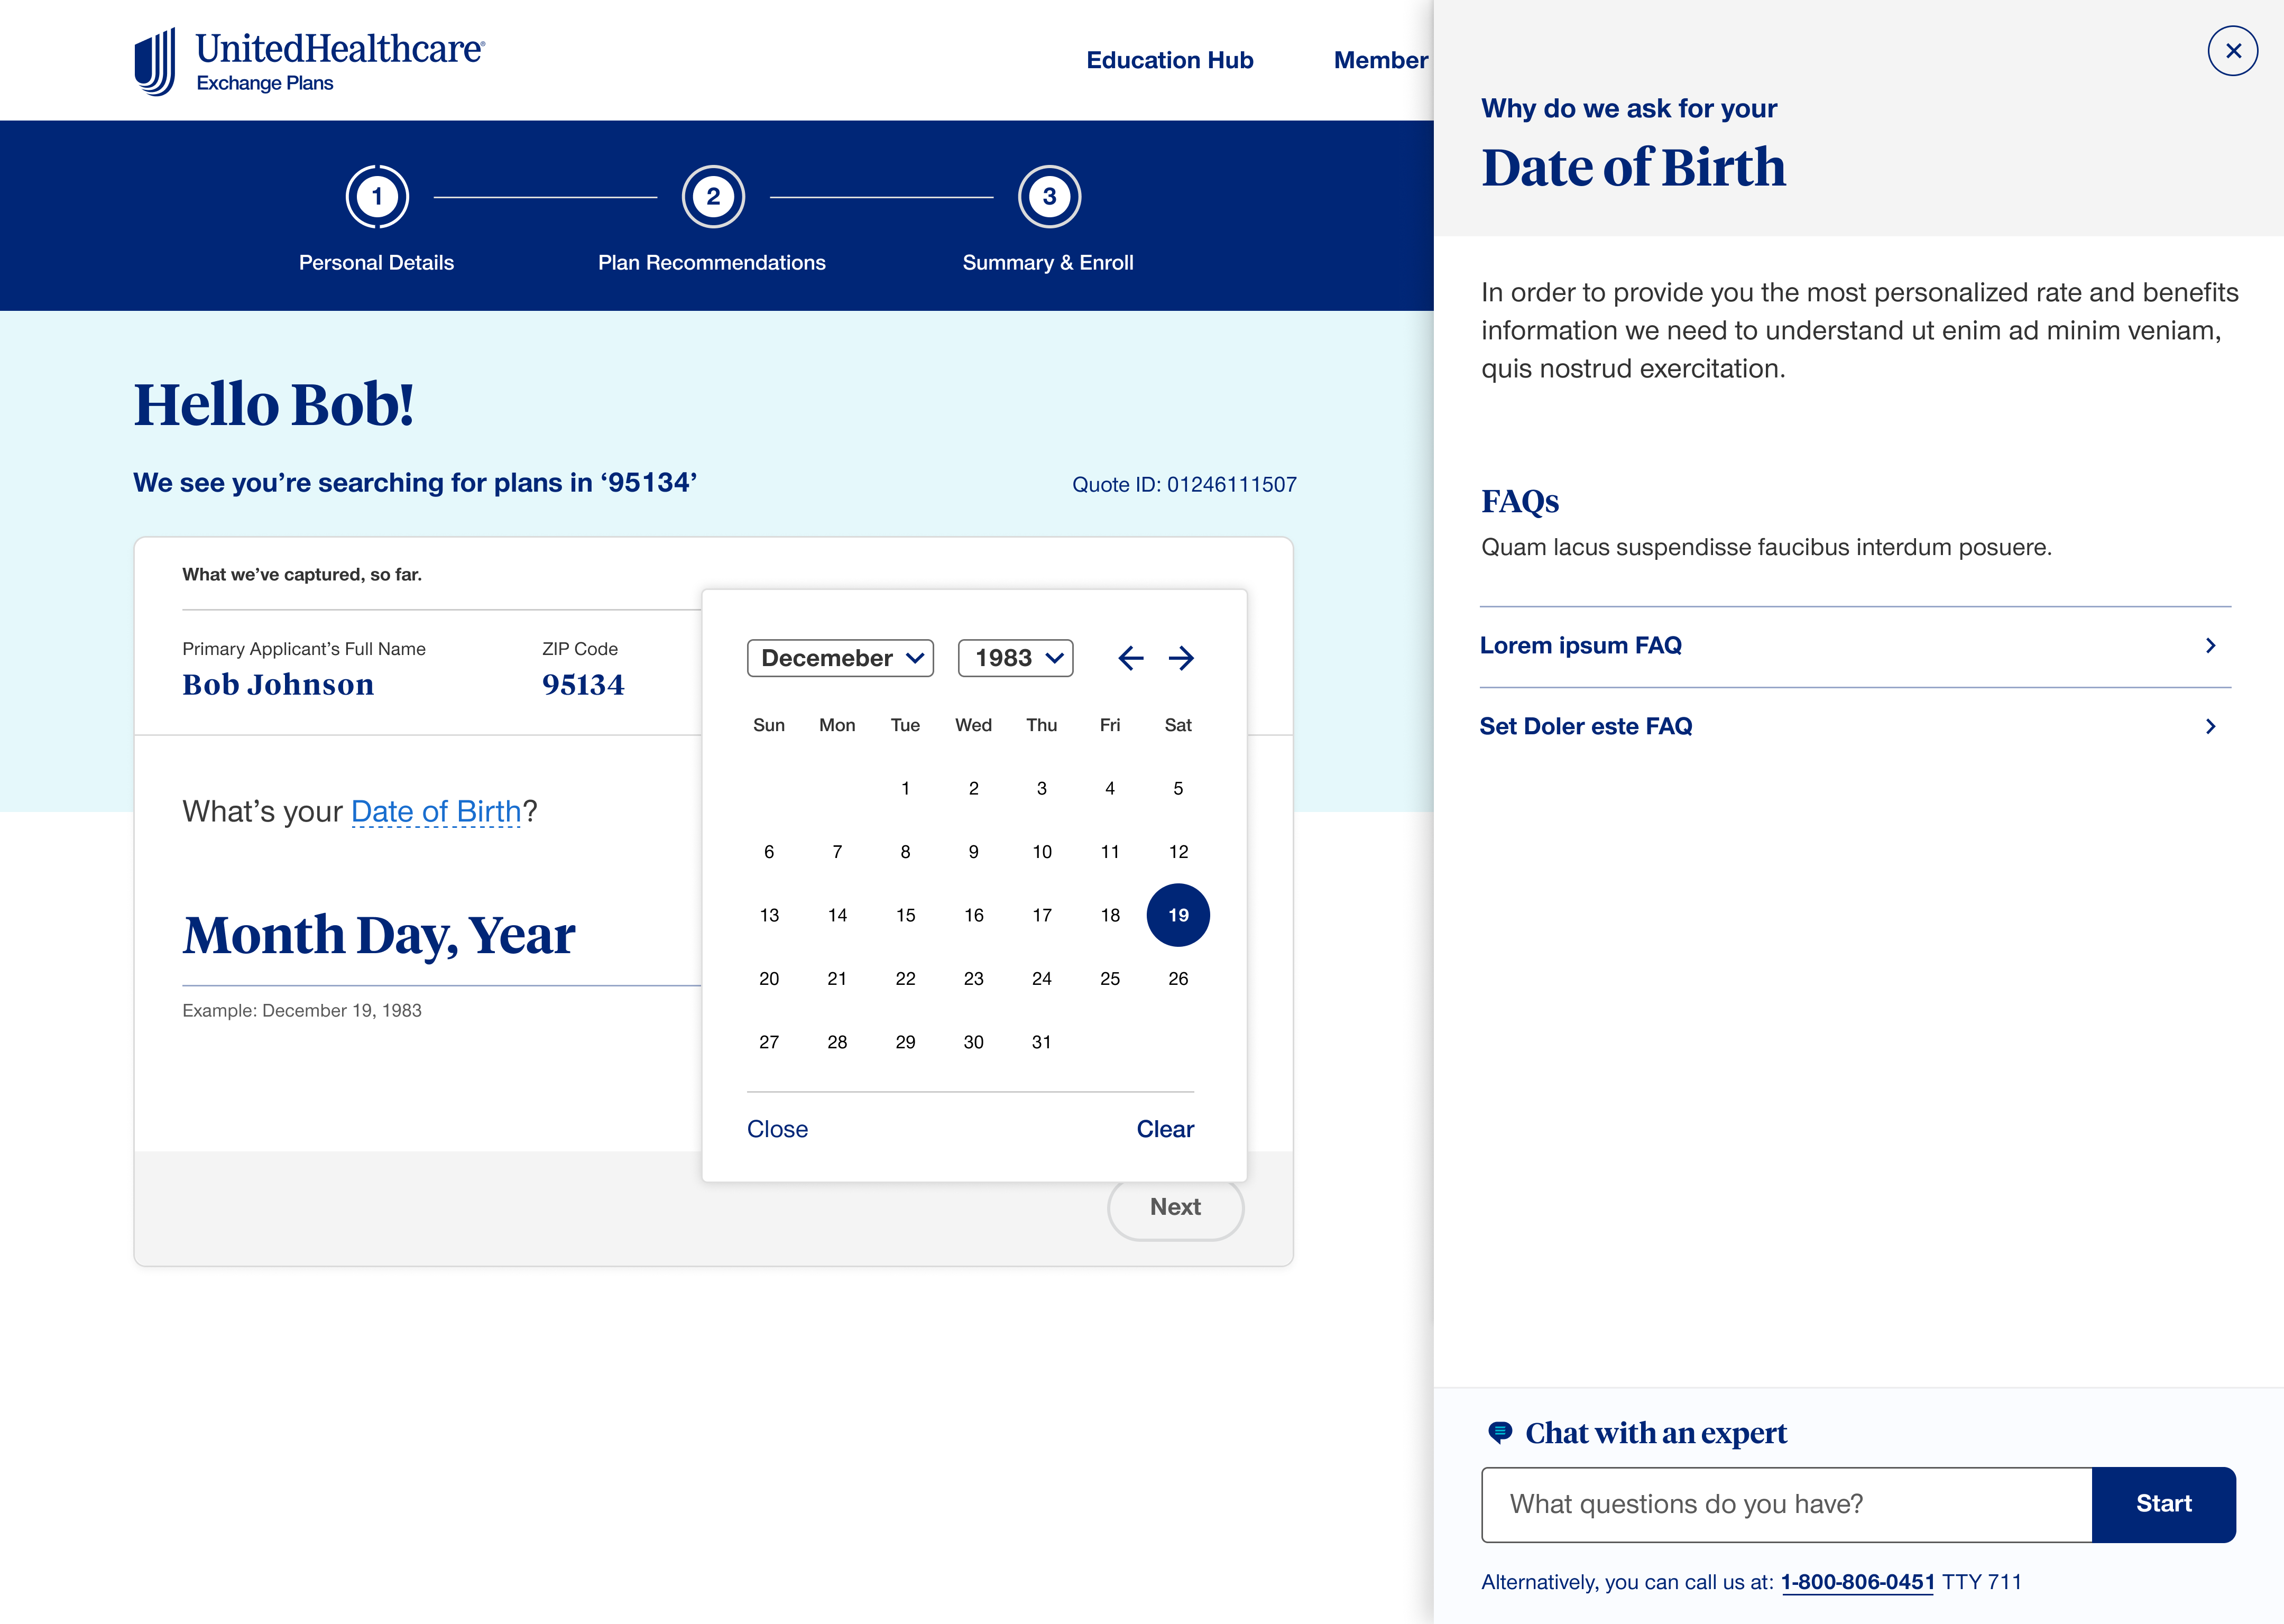Click step 1 Personal Details circle
The width and height of the screenshot is (2284, 1624).
point(377,197)
